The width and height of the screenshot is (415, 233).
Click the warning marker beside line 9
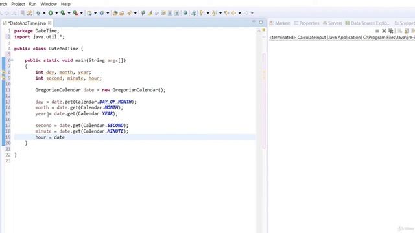point(3,78)
